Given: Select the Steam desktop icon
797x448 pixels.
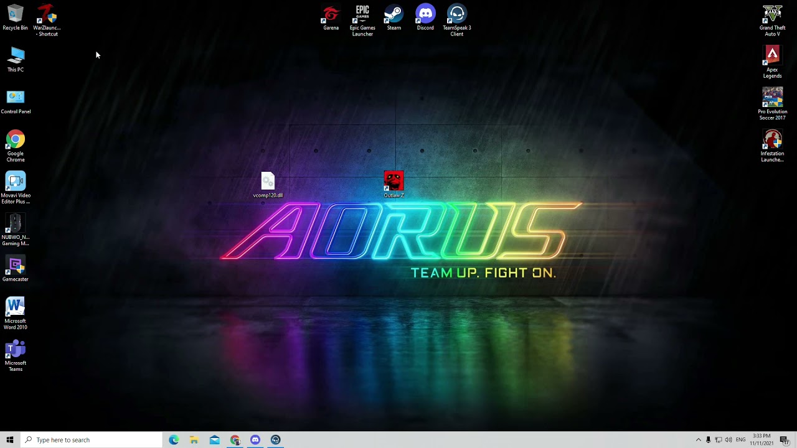Looking at the screenshot, I should (x=394, y=17).
